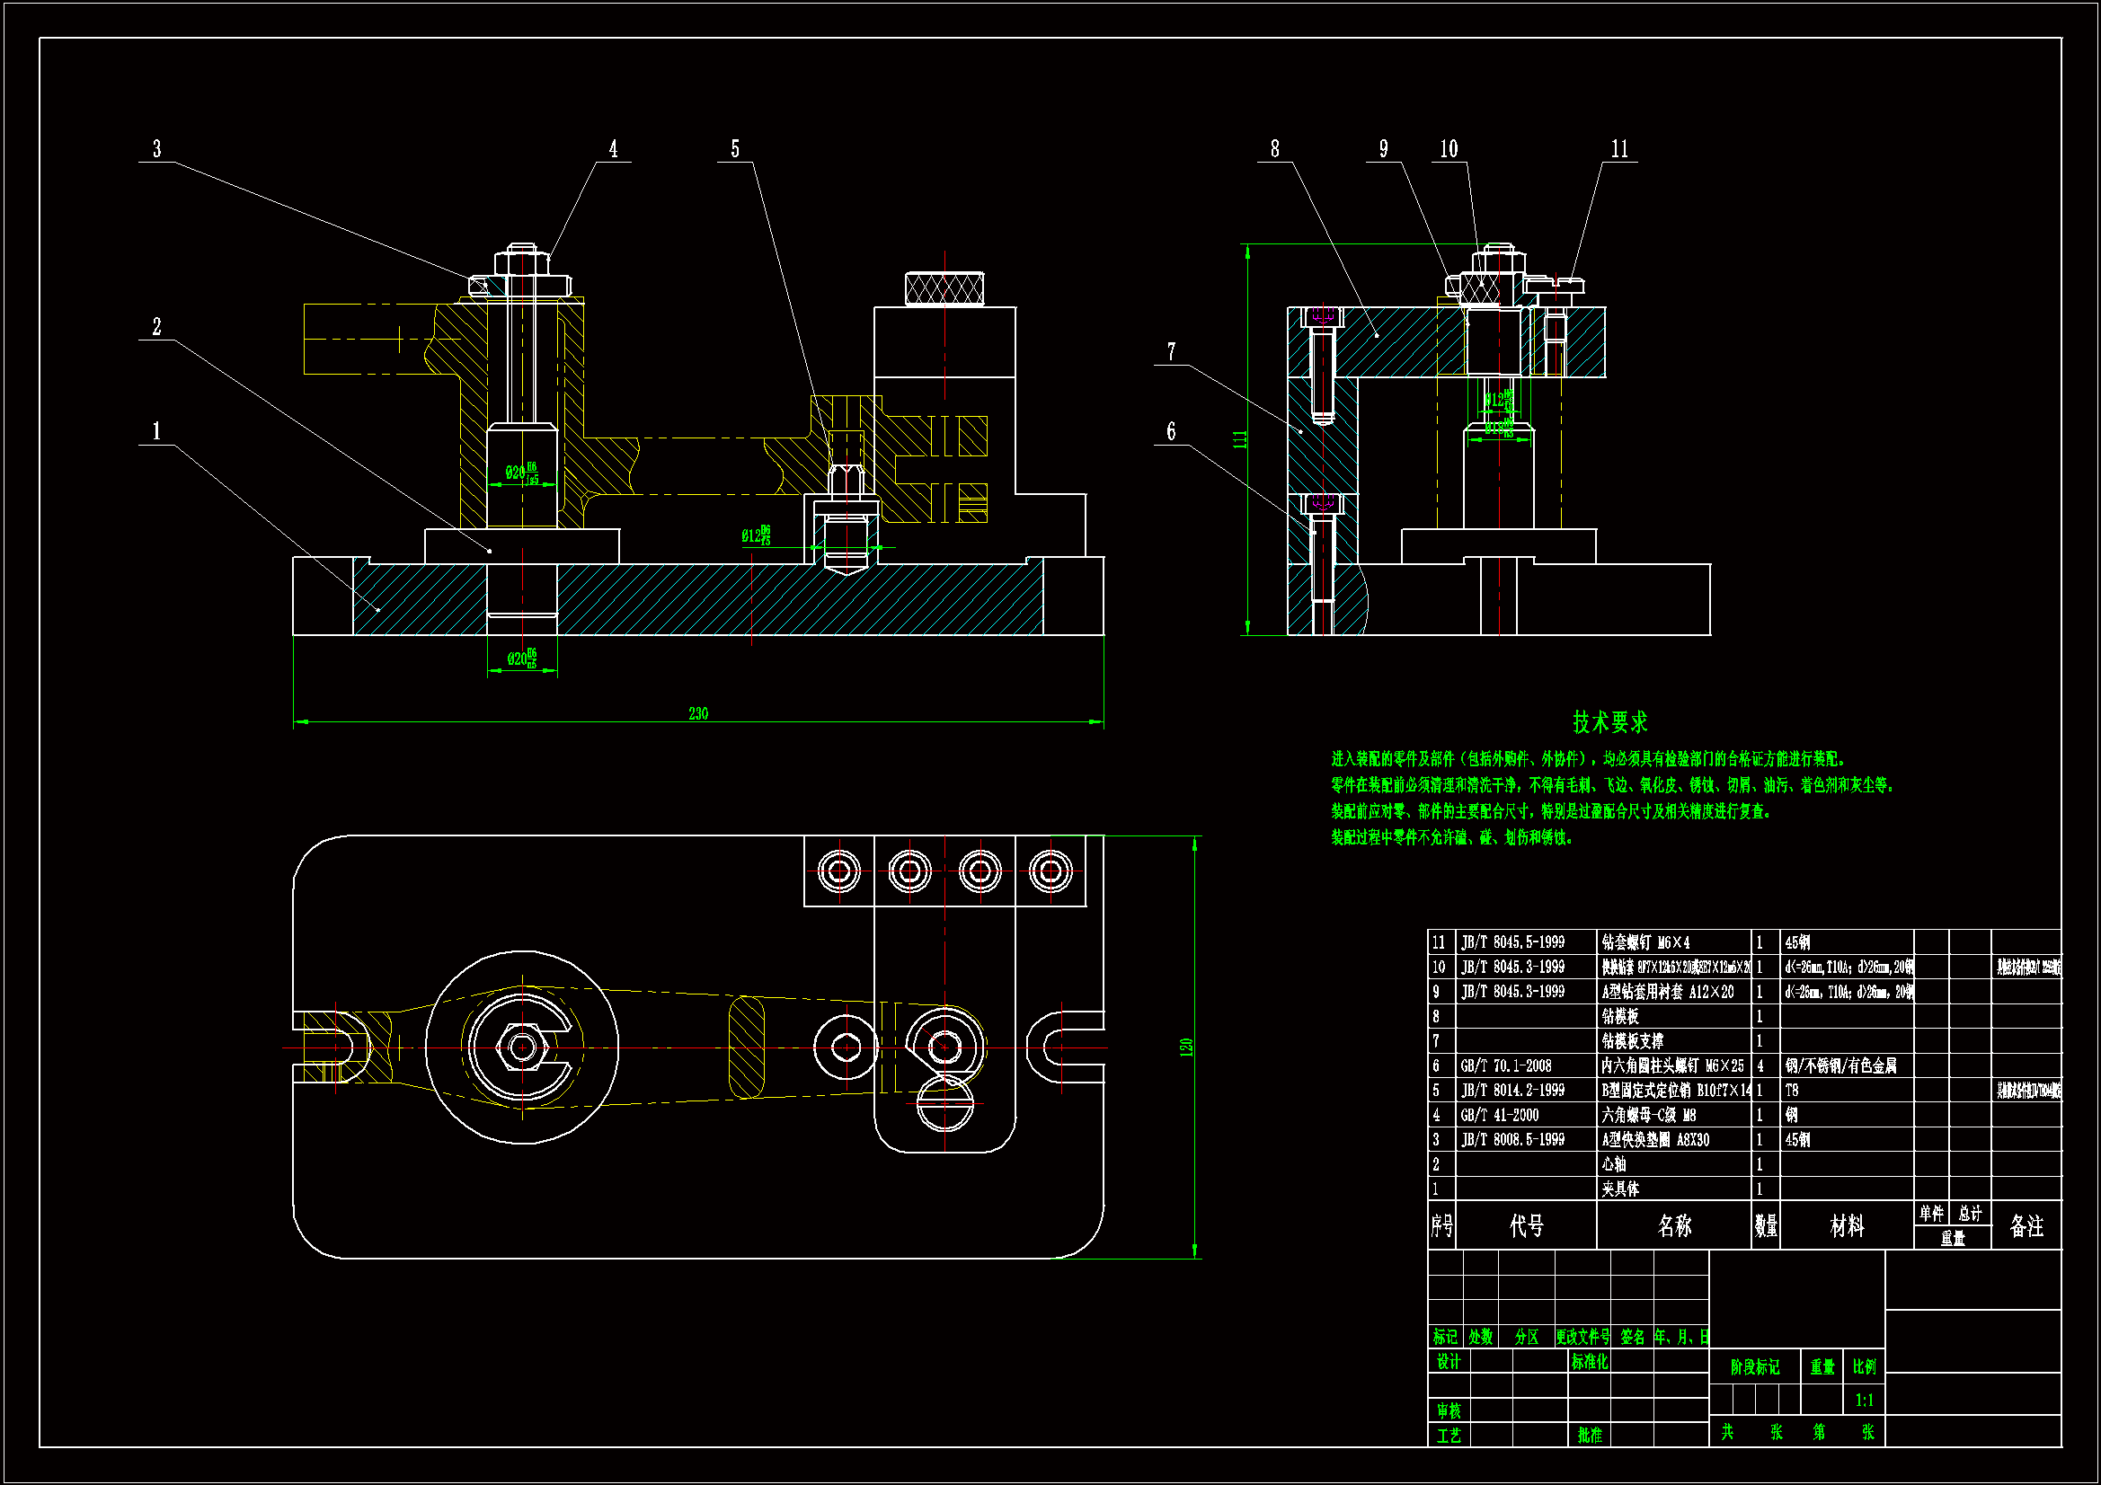2101x1485 pixels.
Task: Click part balloon number 5 label
Action: [x=735, y=149]
